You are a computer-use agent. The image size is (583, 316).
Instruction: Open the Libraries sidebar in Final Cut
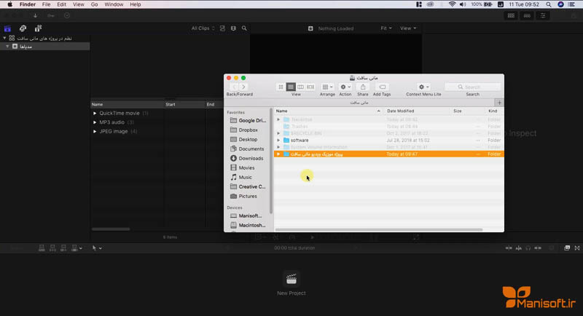click(7, 28)
